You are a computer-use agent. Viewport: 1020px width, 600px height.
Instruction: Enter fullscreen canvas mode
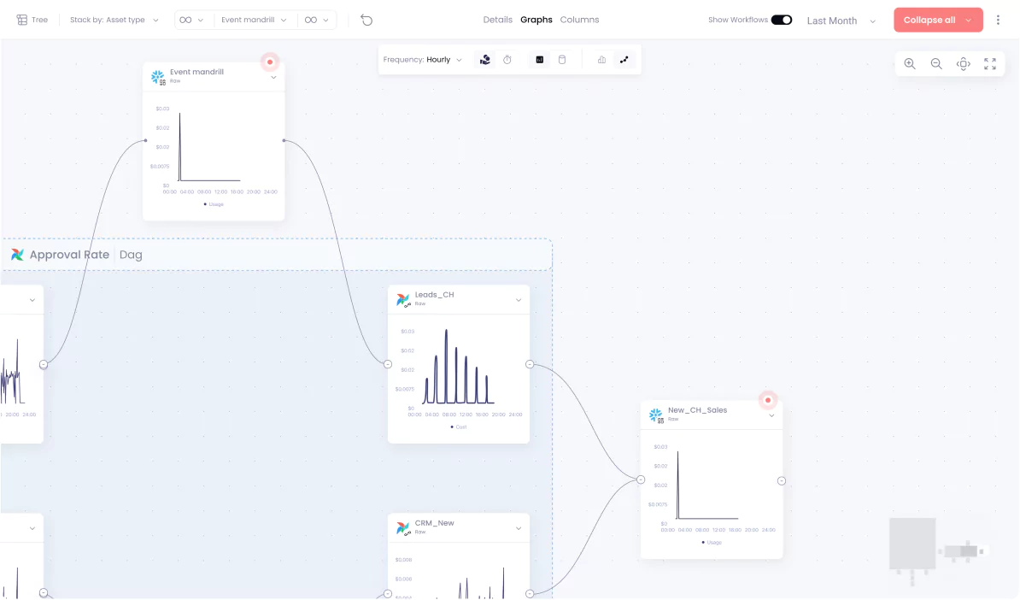pyautogui.click(x=990, y=64)
